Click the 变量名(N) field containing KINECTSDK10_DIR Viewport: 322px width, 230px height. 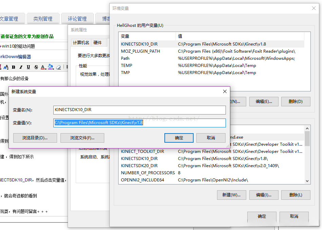[140, 110]
